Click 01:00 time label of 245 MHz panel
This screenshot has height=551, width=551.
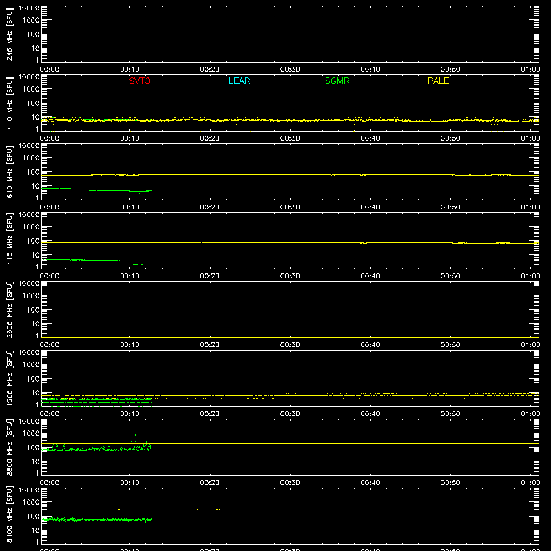coord(530,70)
